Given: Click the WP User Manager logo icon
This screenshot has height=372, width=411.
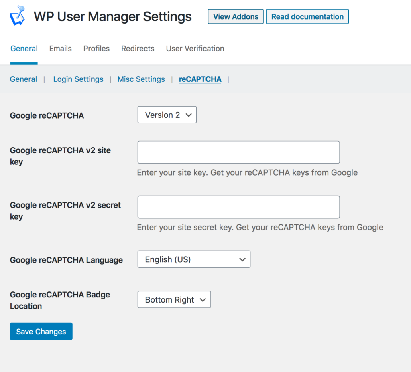Looking at the screenshot, I should tap(17, 16).
